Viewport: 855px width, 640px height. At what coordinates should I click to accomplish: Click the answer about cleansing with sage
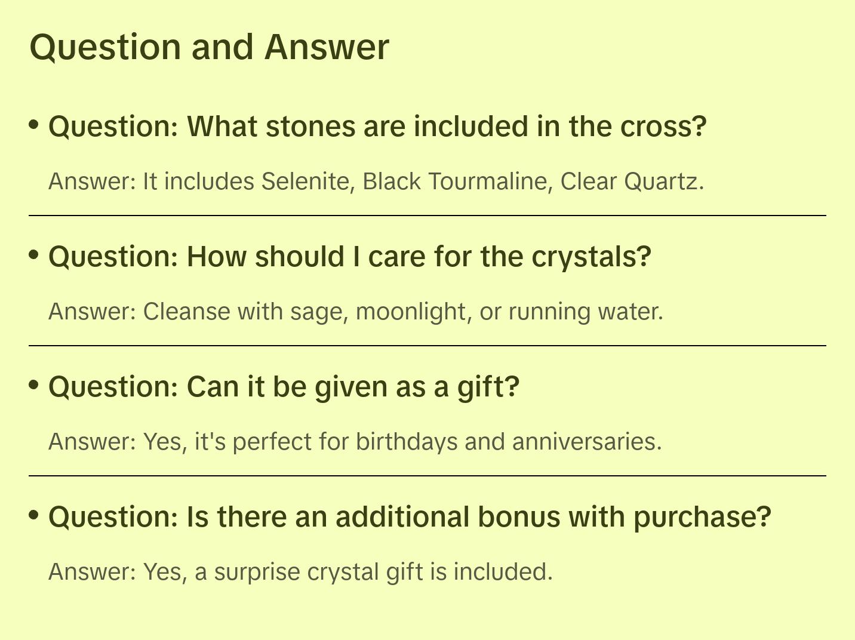click(356, 312)
